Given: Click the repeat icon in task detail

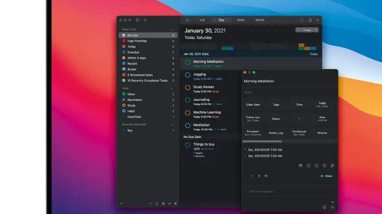Looking at the screenshot, I should click(316, 165).
